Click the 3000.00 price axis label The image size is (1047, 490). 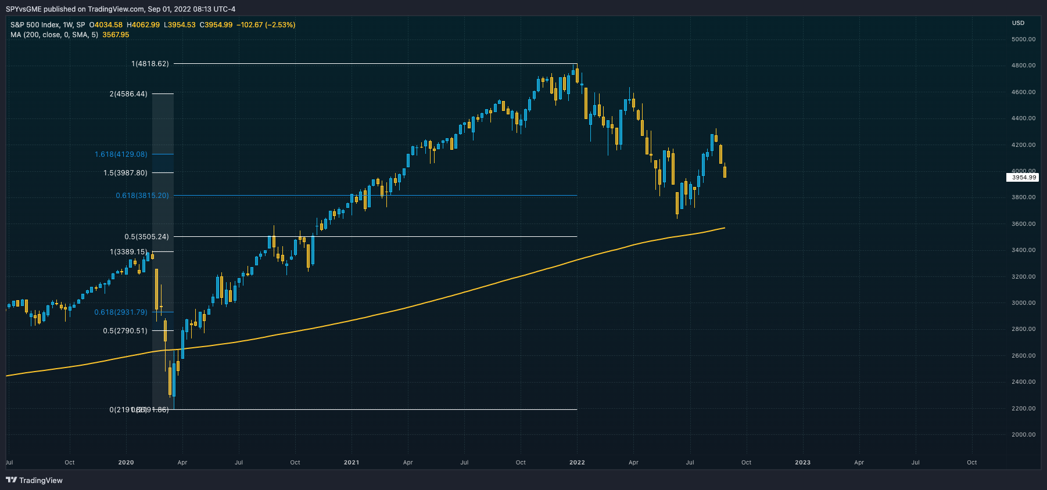tap(1023, 303)
